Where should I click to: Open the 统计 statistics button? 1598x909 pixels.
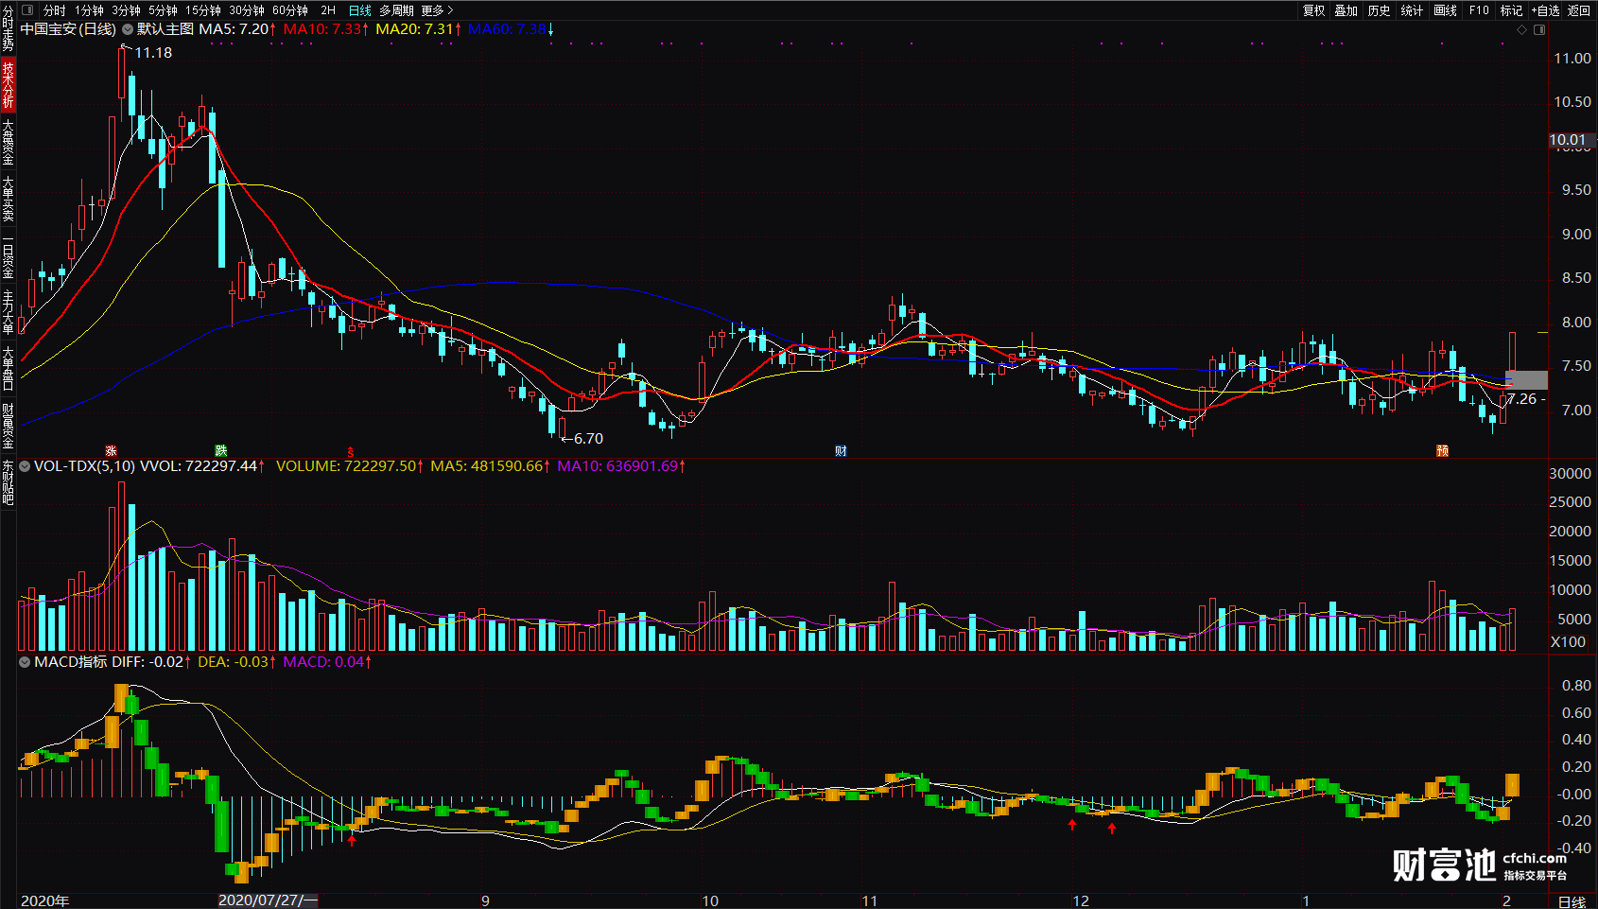(x=1413, y=10)
